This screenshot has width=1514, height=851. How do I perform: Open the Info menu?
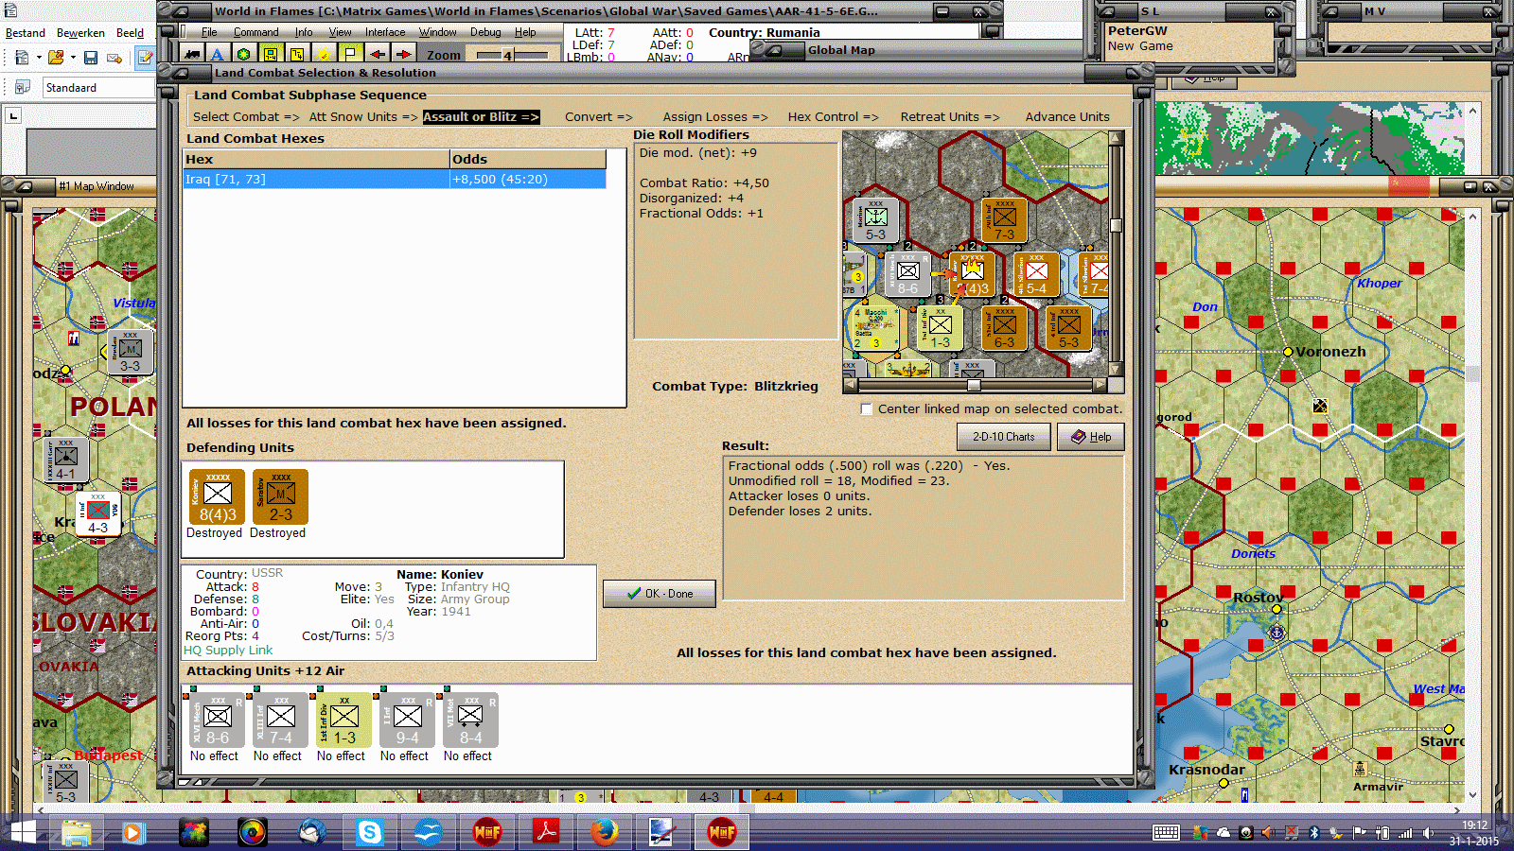tap(304, 32)
